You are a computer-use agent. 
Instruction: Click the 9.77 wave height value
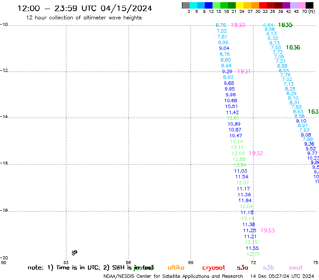[x=312, y=153]
